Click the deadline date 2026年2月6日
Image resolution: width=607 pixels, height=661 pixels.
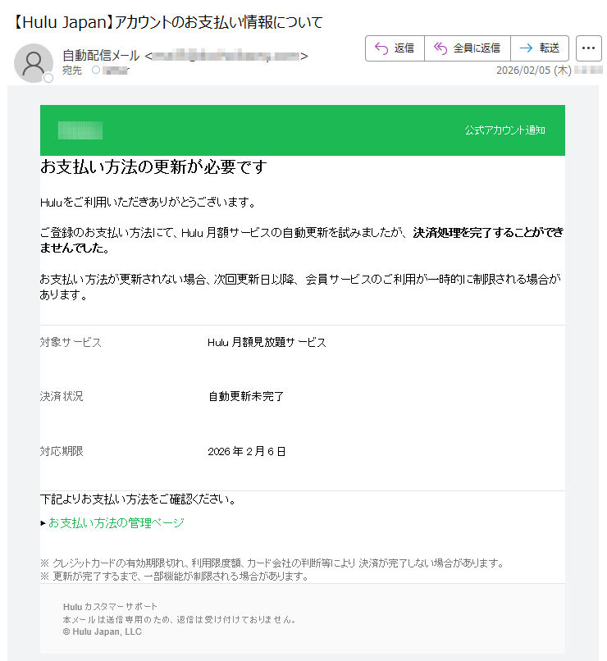(x=247, y=452)
